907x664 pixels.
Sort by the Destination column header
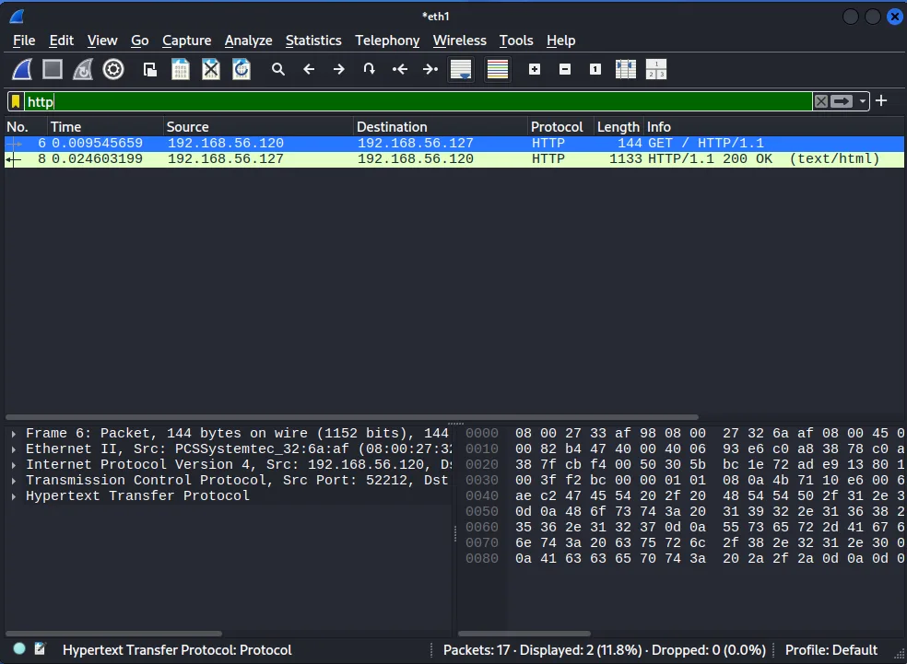pyautogui.click(x=441, y=126)
